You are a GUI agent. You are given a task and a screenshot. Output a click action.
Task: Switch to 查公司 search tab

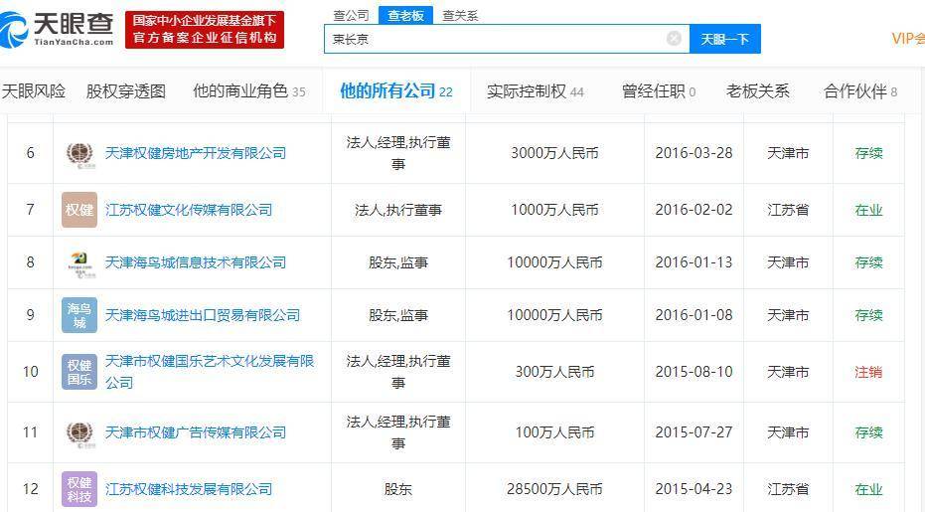coord(351,15)
